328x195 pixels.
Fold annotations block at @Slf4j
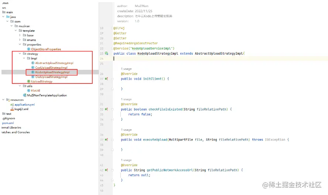(112, 28)
